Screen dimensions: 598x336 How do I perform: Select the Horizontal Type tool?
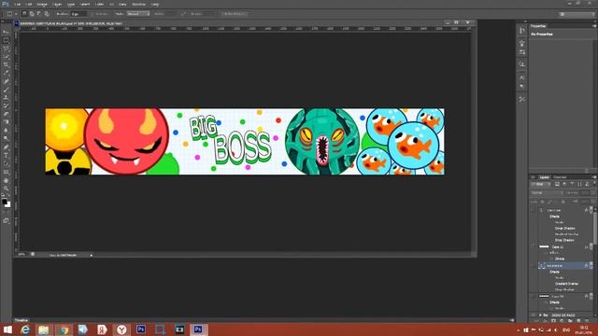pos(7,156)
